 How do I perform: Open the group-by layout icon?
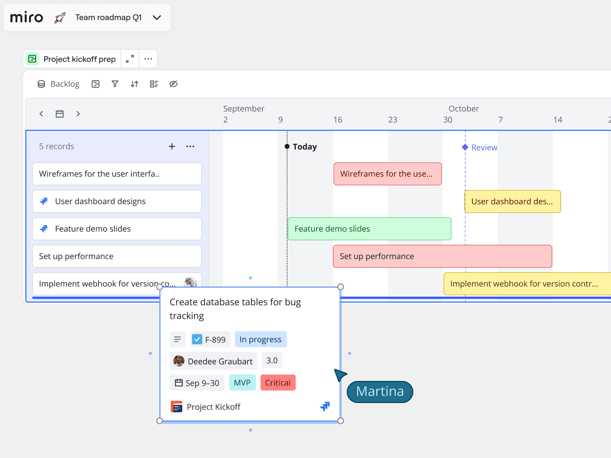pos(154,84)
